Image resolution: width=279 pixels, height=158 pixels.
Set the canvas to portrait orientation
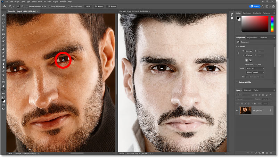point(246,60)
